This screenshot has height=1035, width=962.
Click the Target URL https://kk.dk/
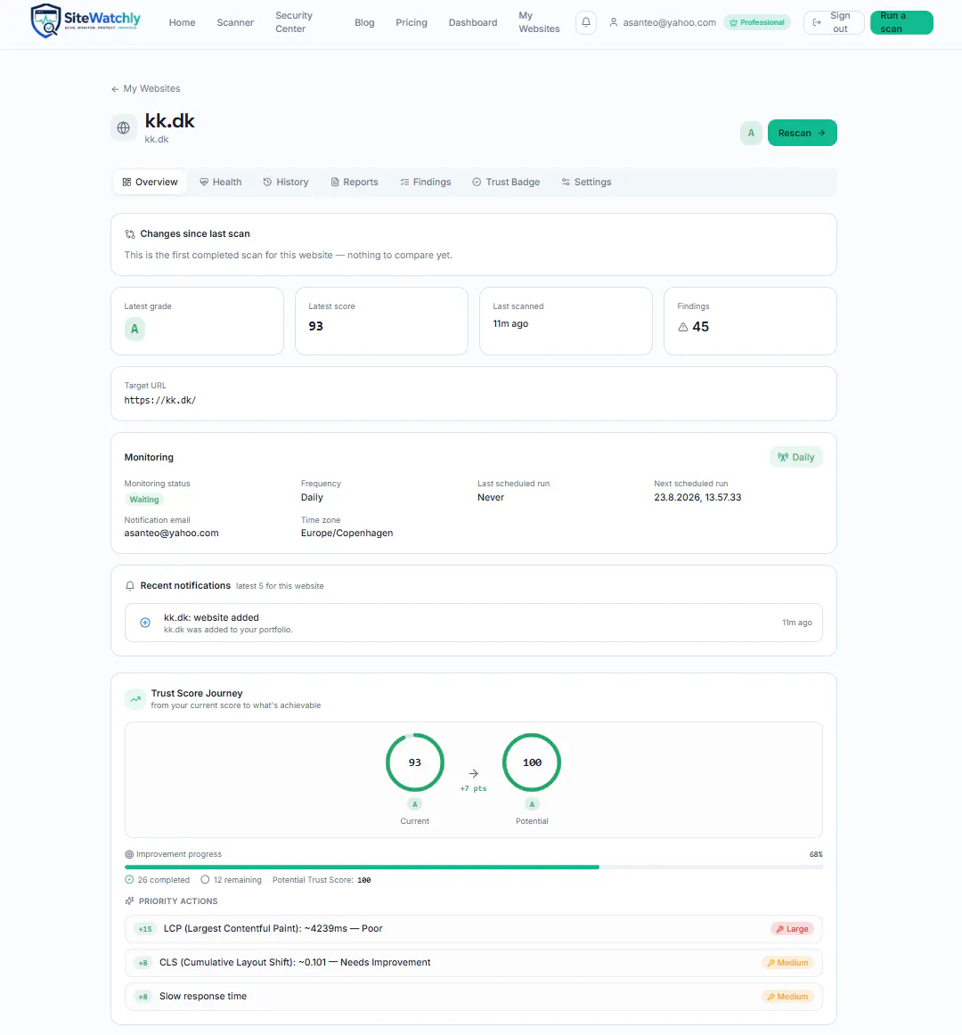(159, 400)
